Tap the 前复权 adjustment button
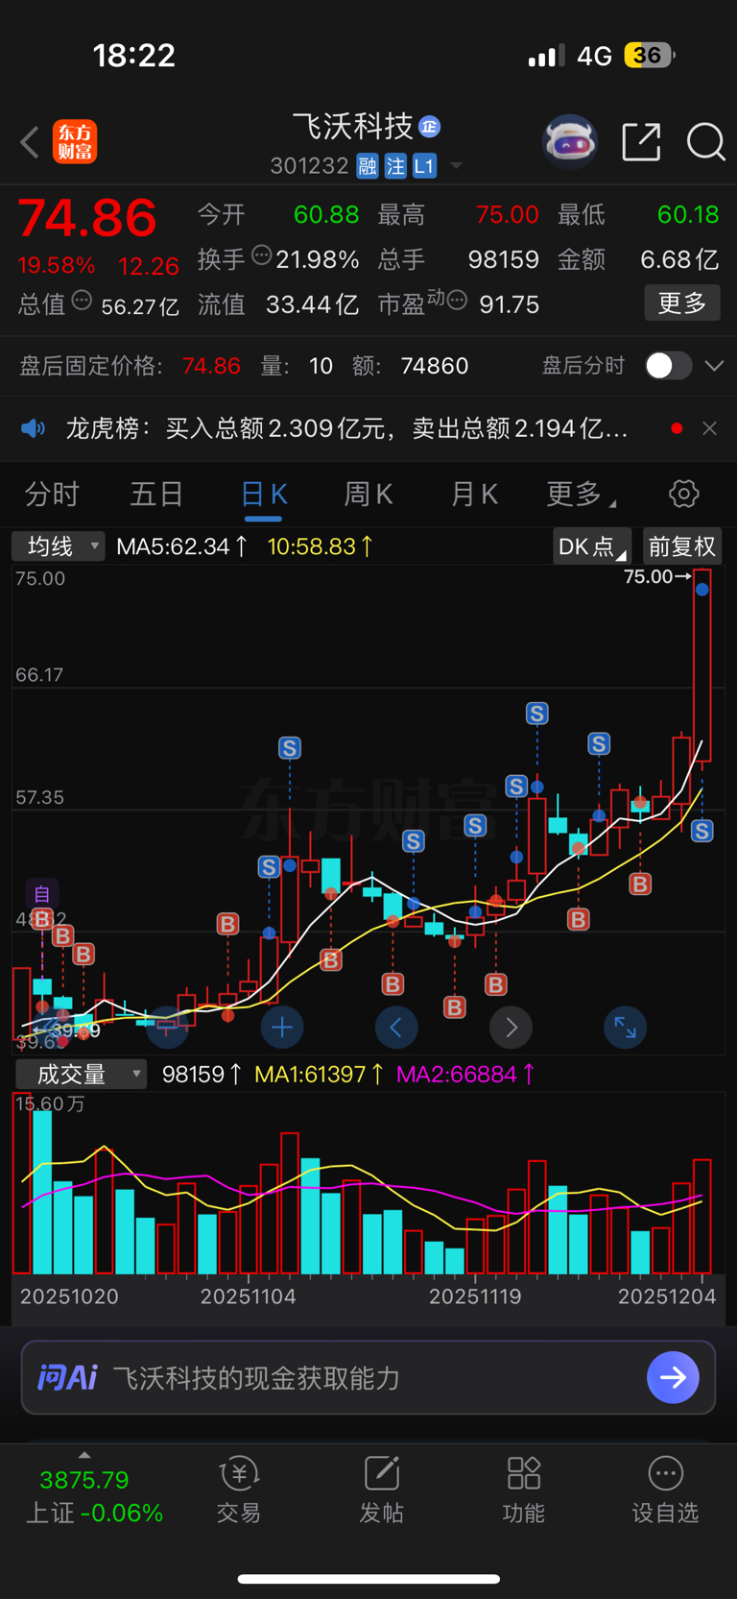738x1599 pixels. 682,546
